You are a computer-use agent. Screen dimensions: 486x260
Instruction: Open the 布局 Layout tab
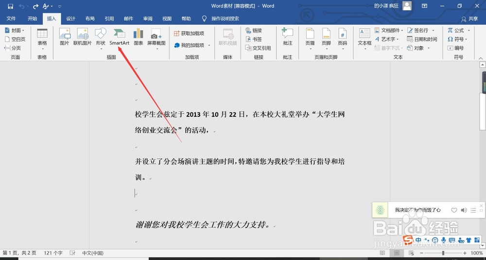pos(90,18)
